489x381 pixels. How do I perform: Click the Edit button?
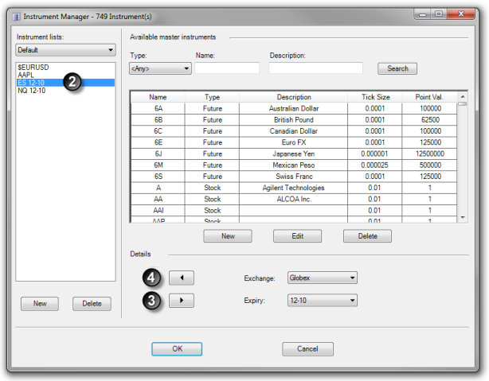tap(298, 235)
